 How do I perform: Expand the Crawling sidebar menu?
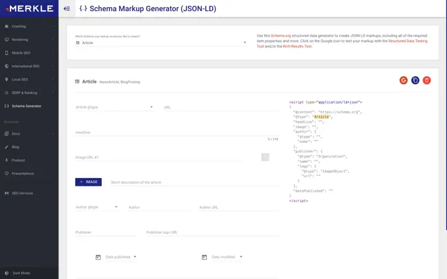point(29,26)
